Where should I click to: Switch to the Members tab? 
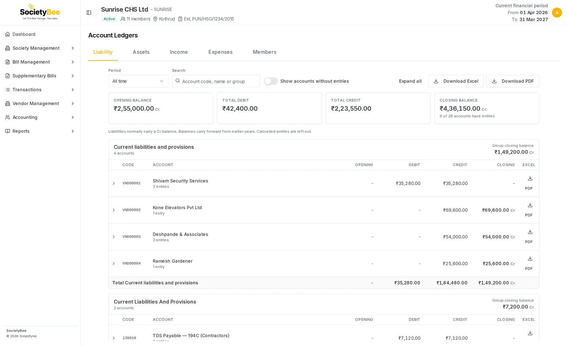(x=264, y=52)
